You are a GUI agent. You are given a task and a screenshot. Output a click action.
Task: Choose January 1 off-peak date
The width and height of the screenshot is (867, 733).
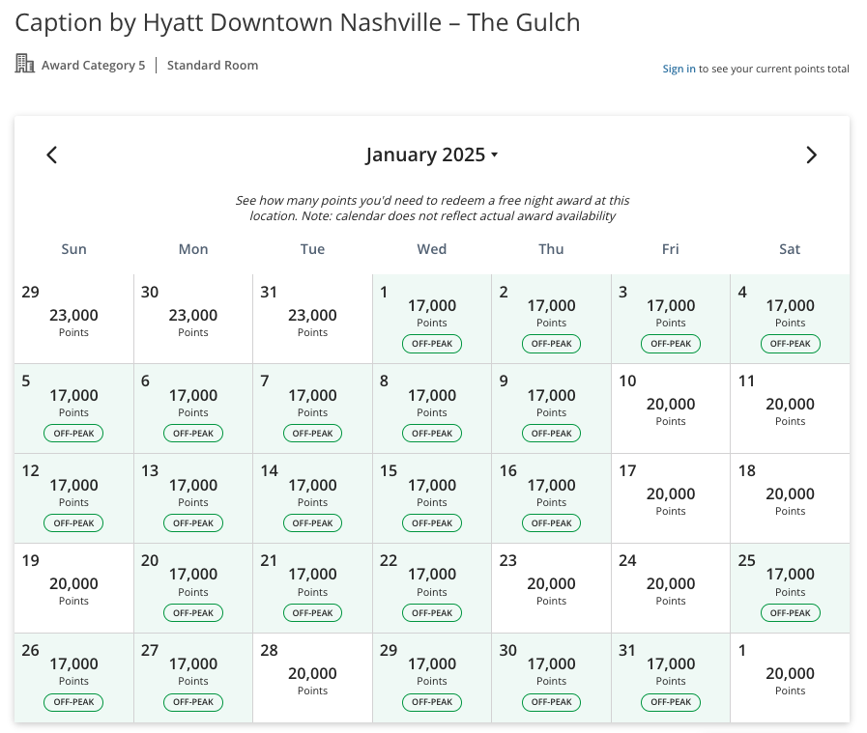coord(432,320)
